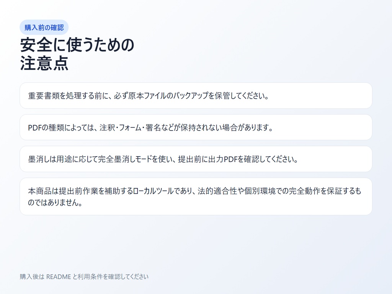392x294 pixels.
Task: Click the 購入前の確認 badge
Action: click(x=45, y=27)
